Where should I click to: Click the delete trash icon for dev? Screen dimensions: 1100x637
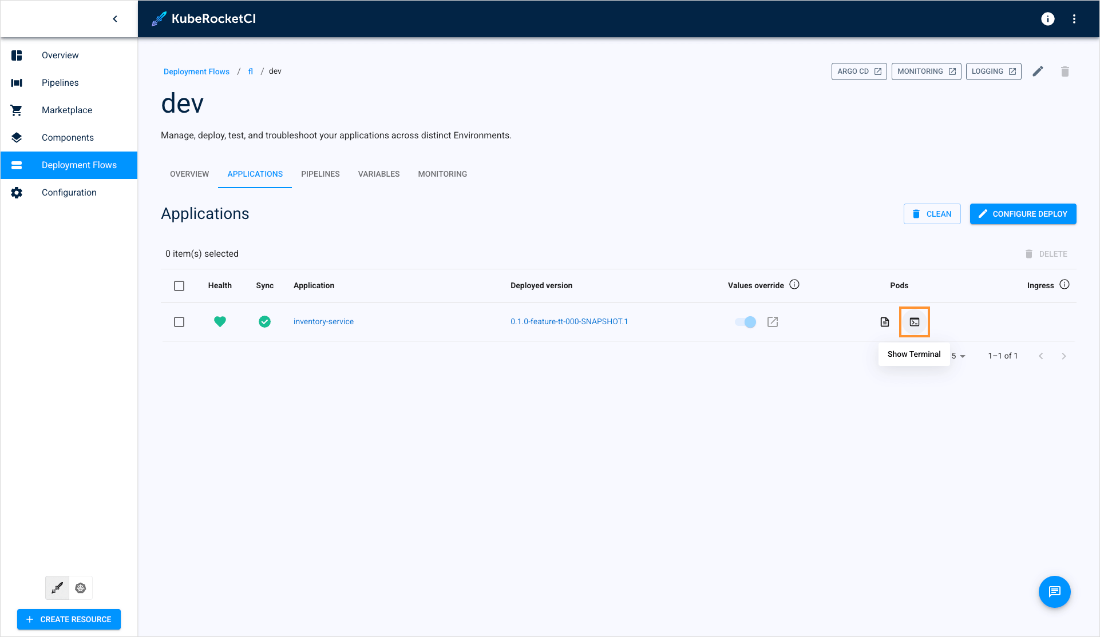(1065, 71)
